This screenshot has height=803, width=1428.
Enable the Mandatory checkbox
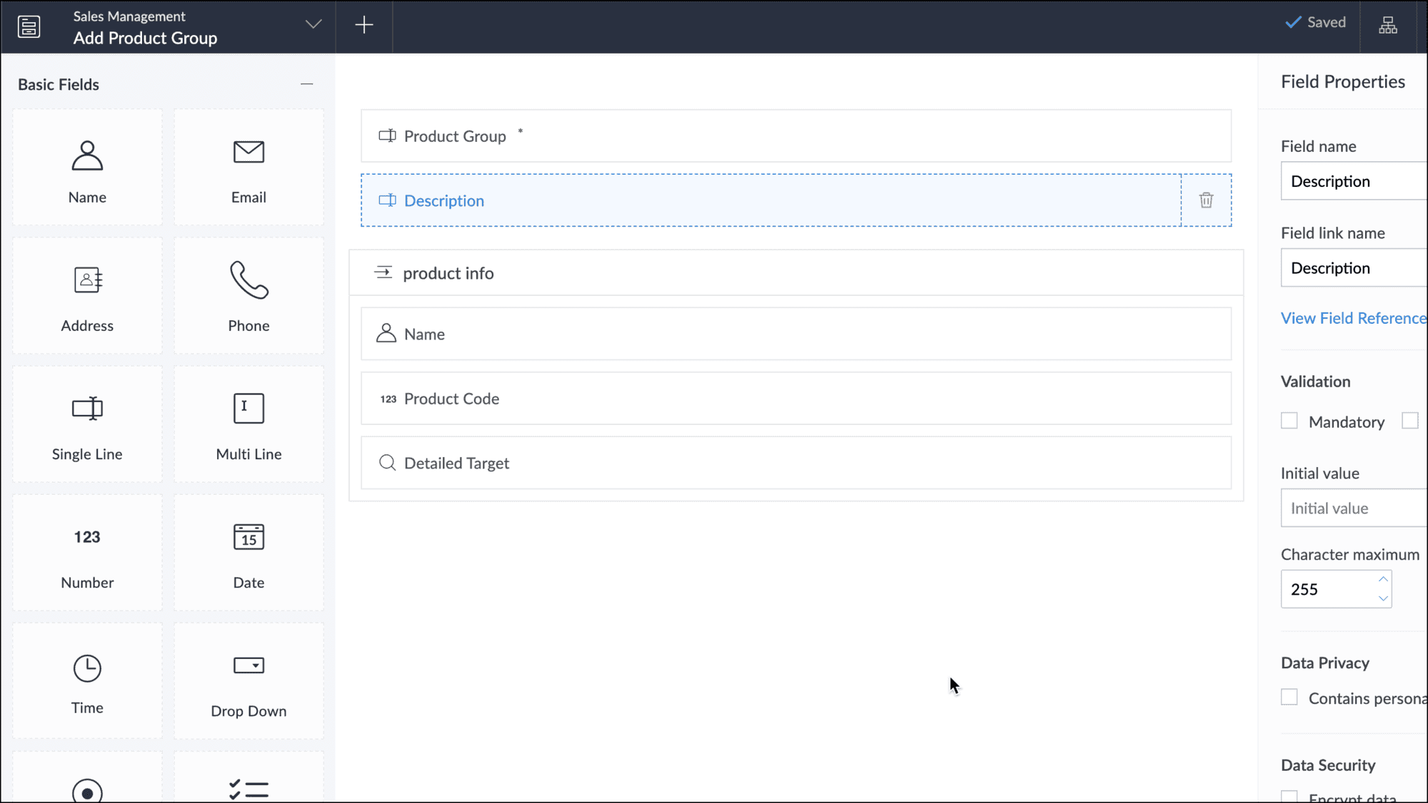(x=1289, y=421)
